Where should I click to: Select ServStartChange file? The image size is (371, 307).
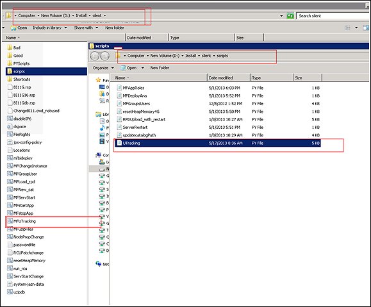(26, 276)
